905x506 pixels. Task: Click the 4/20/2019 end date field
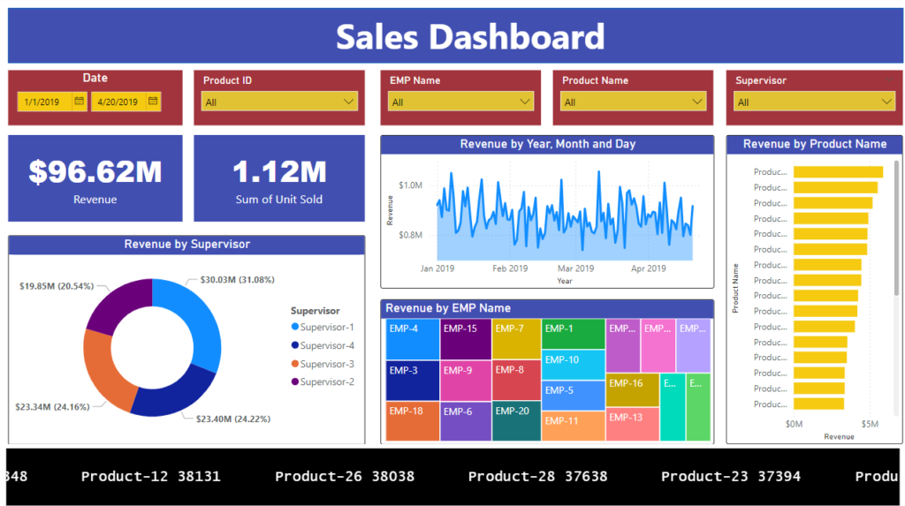(118, 102)
